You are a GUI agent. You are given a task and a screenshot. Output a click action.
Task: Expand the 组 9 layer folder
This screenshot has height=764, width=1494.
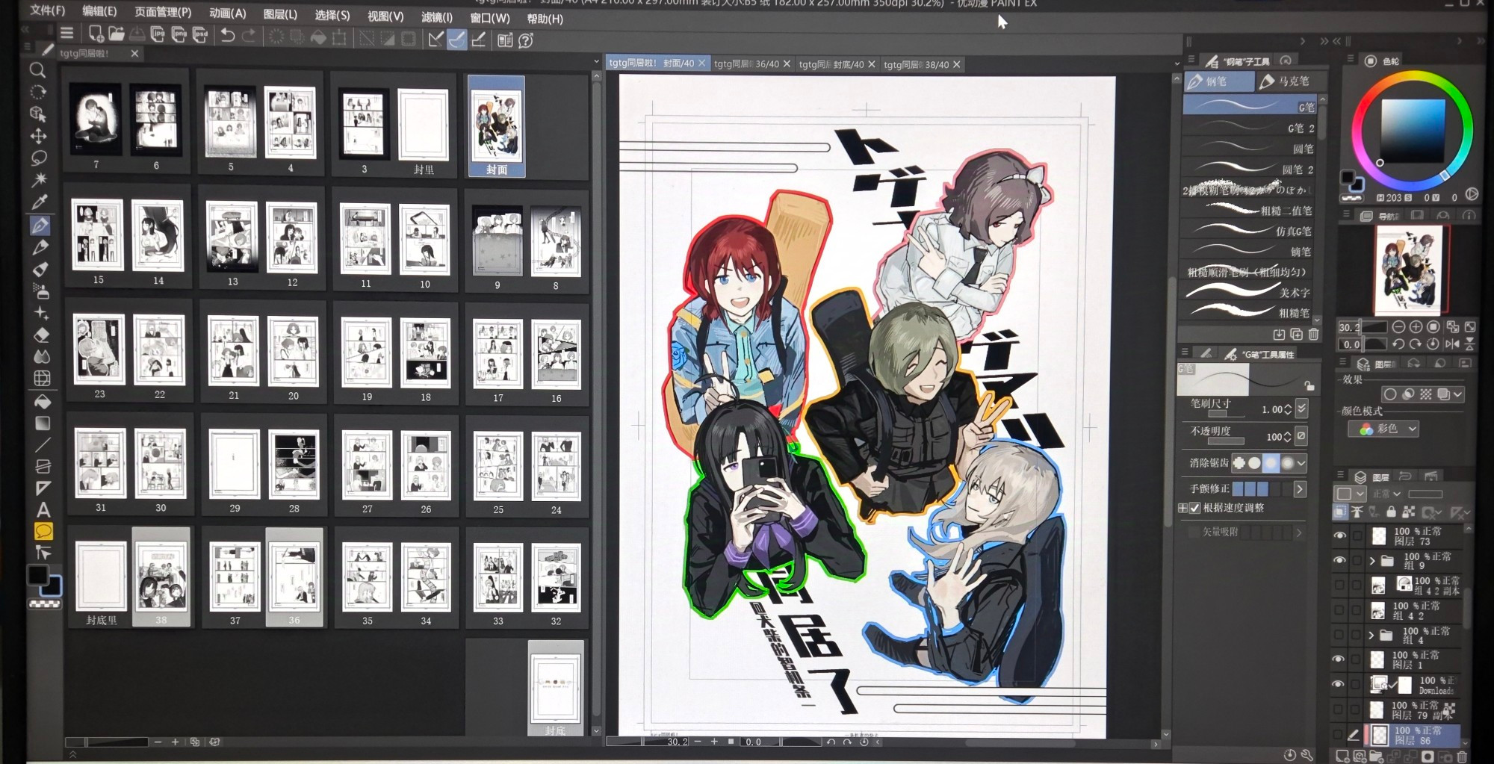1371,560
